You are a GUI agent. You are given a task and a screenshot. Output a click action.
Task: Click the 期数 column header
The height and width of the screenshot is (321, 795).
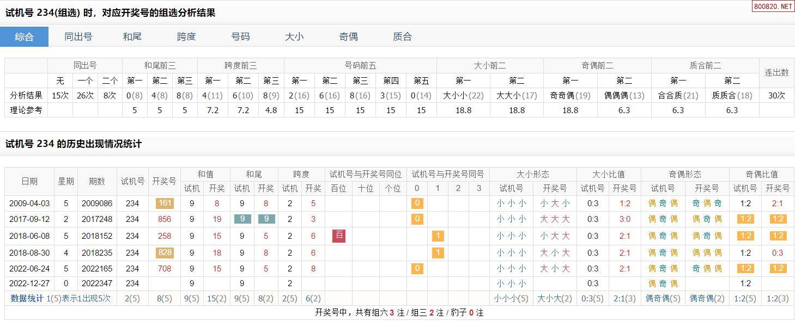(97, 181)
